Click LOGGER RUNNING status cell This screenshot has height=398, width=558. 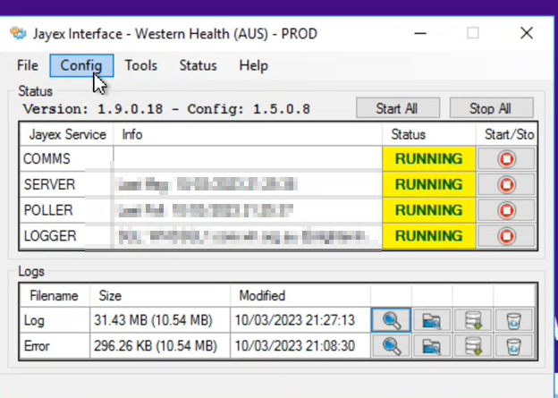429,235
